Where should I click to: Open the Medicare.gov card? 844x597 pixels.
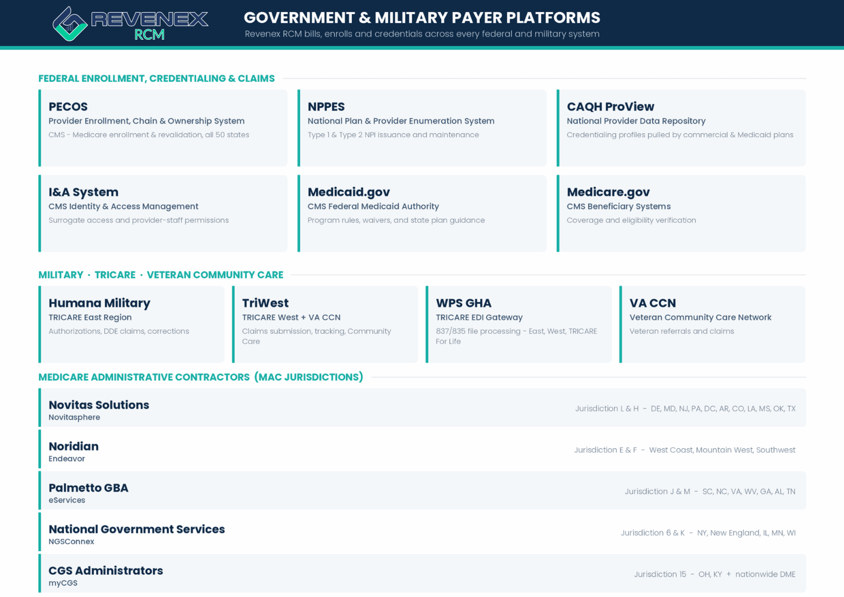point(681,213)
